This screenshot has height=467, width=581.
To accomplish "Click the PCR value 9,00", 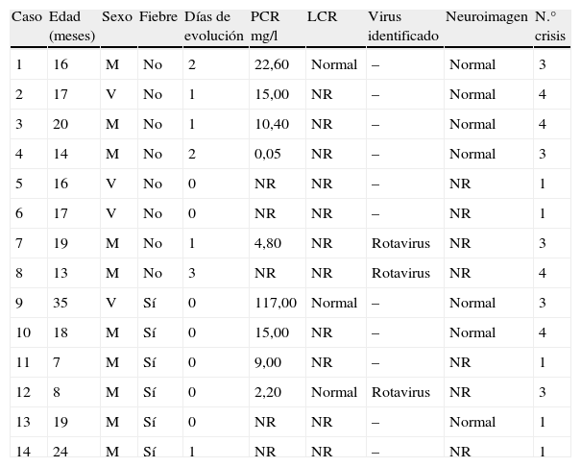I will tap(267, 362).
